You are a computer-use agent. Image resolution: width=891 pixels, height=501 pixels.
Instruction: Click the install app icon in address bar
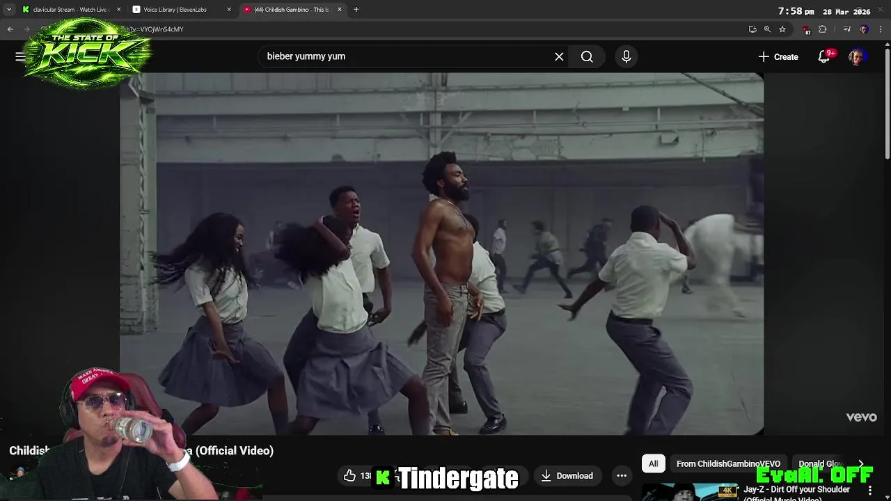752,29
